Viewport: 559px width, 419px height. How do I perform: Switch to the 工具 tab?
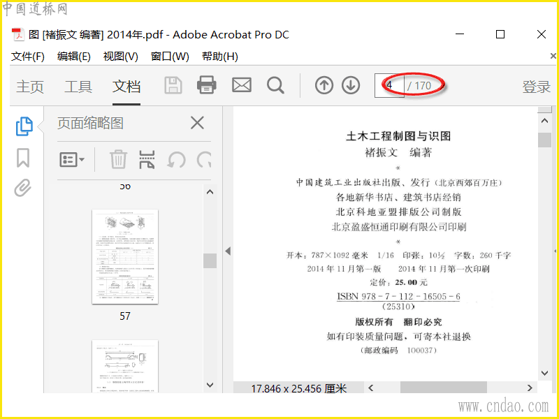click(78, 87)
